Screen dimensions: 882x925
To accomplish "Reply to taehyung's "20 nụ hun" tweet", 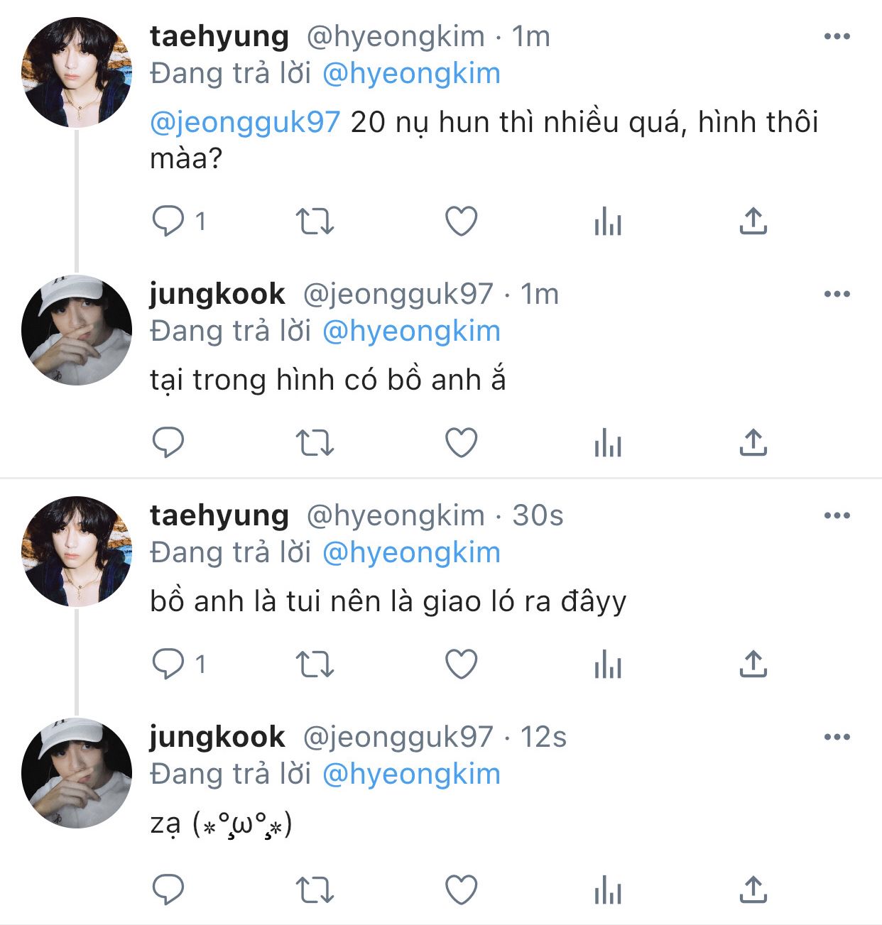I will click(x=168, y=221).
